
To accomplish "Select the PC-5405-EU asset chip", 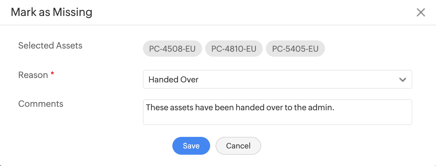I will 295,49.
